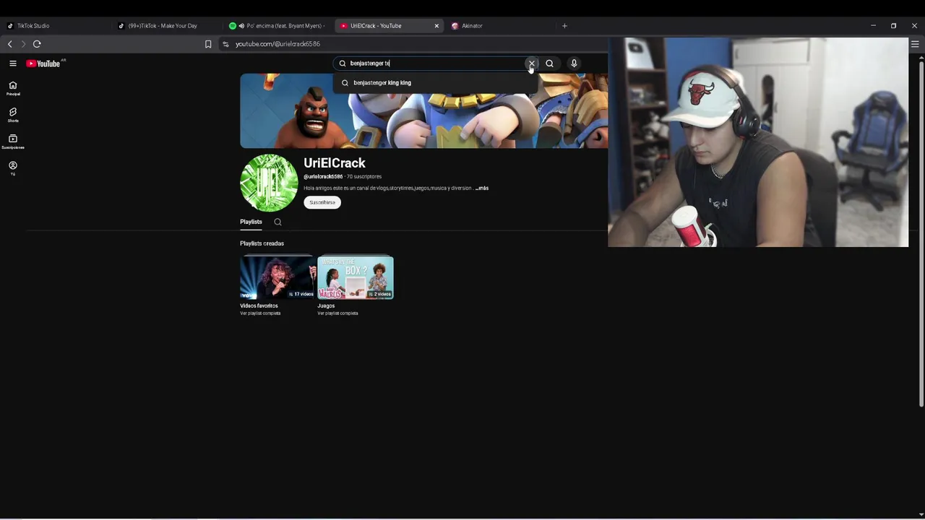Go back in browser history
This screenshot has height=520, width=925.
coord(9,44)
